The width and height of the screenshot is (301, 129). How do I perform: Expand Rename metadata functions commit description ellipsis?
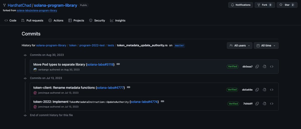[128, 87]
